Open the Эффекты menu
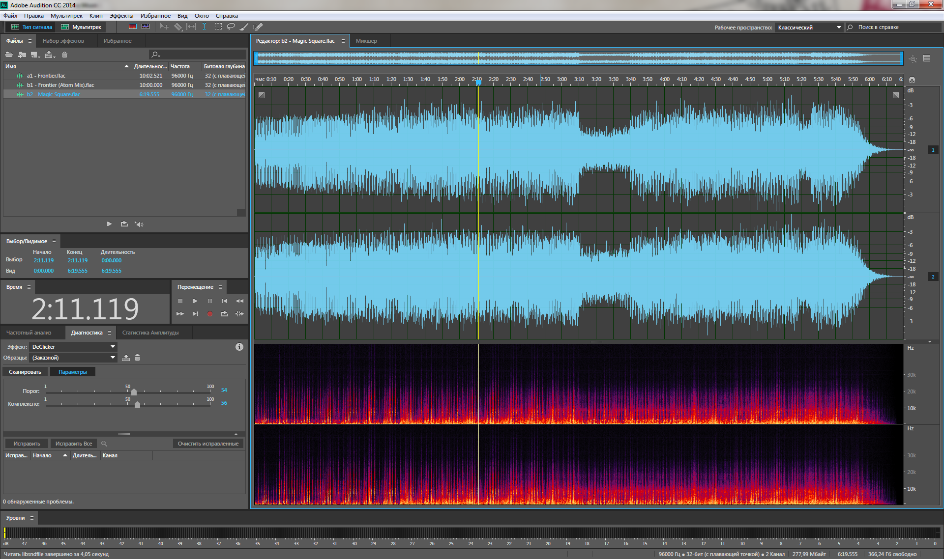 coord(121,16)
